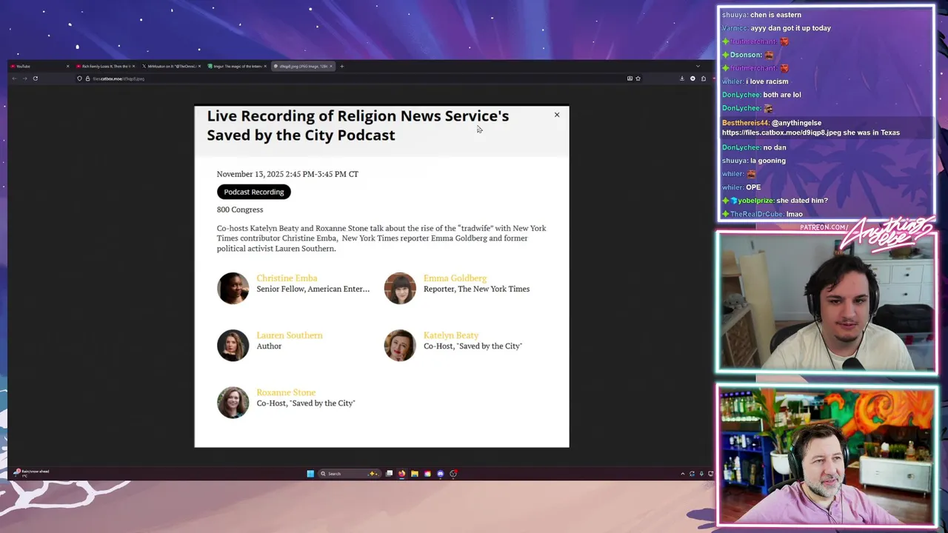This screenshot has width=948, height=533.
Task: Click username Dsonson in chat
Action: (x=745, y=55)
